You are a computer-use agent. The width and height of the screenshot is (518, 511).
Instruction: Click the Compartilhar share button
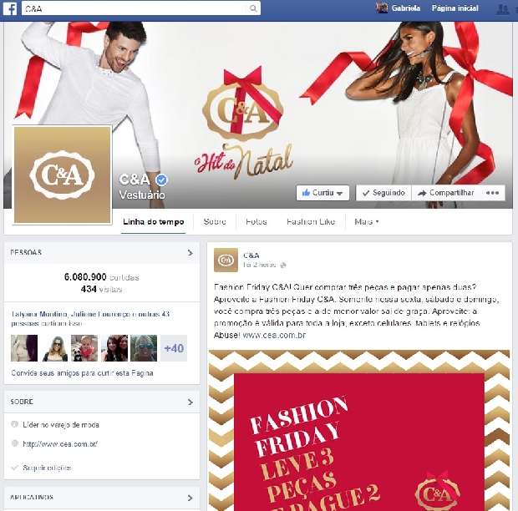(x=446, y=193)
